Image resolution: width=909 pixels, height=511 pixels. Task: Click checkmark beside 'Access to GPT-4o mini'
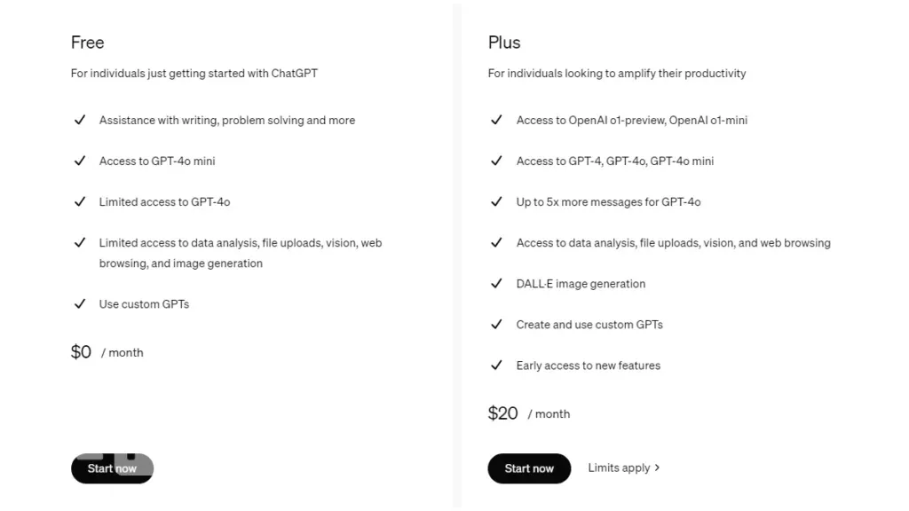(80, 161)
